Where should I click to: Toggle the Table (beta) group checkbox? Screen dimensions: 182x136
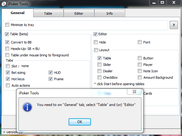[7, 34]
